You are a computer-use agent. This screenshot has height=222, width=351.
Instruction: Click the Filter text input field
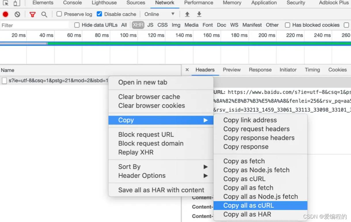[35, 25]
